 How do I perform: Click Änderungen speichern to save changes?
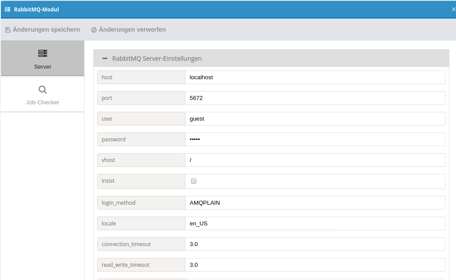pyautogui.click(x=42, y=29)
